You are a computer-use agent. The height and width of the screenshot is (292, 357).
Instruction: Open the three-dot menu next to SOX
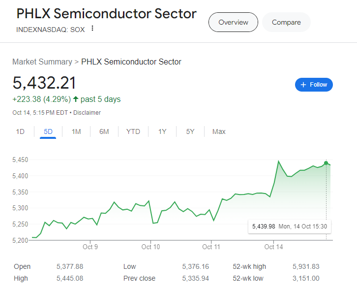(92, 29)
